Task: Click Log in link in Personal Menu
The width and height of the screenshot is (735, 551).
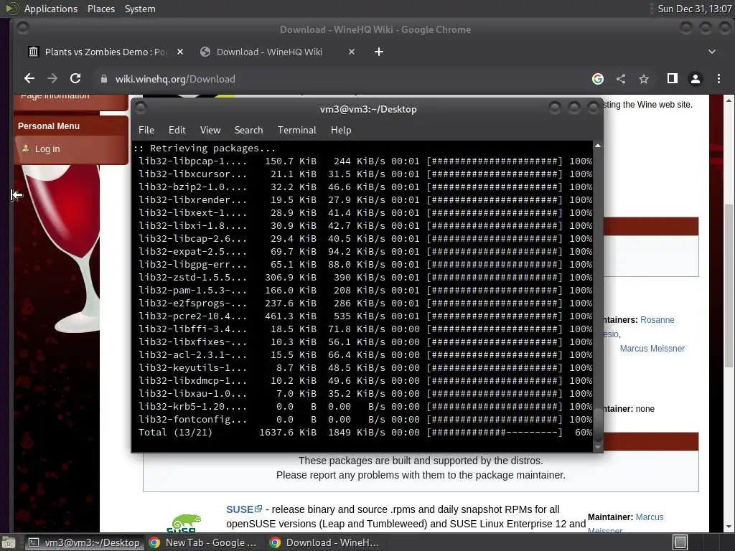Action: point(47,149)
